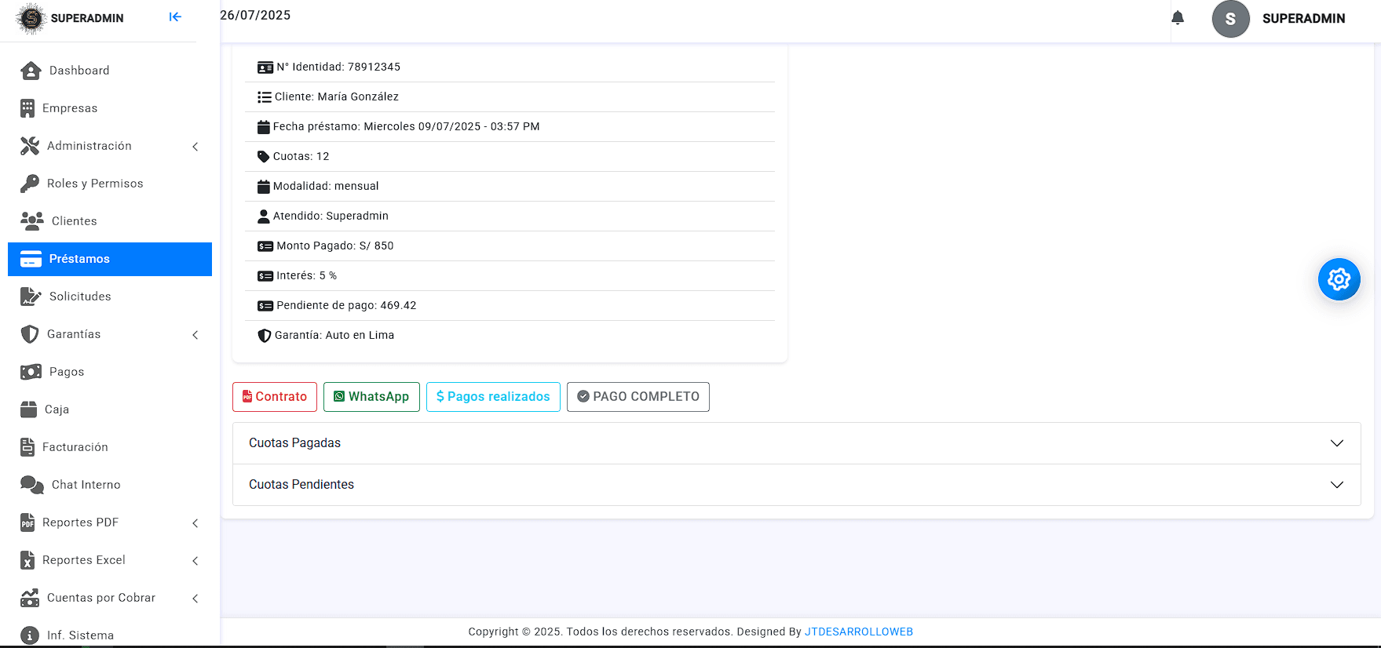Open the JTDESARROLLOWEB footer link
The image size is (1381, 648).
tap(858, 632)
